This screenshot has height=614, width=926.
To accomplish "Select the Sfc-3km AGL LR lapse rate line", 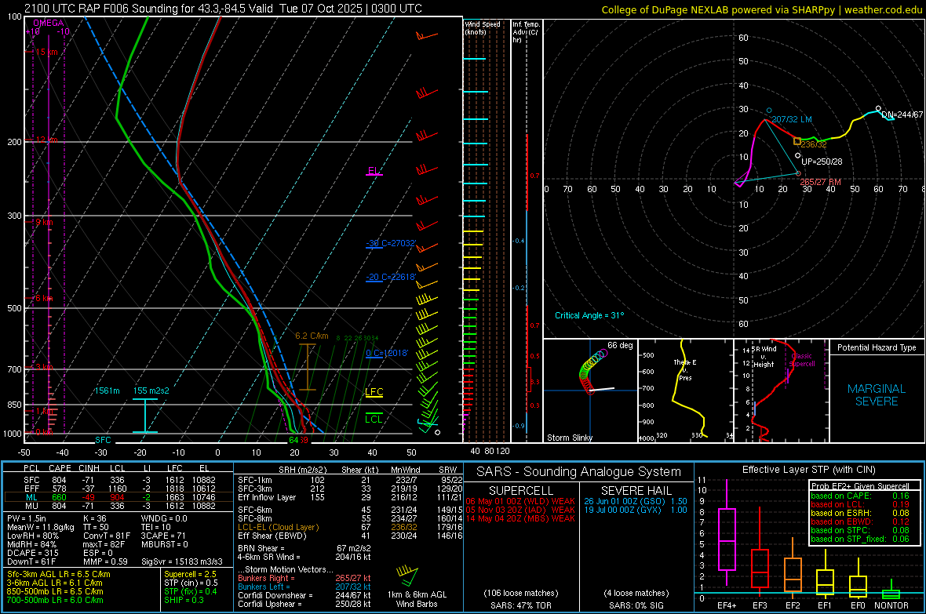I will [x=59, y=574].
